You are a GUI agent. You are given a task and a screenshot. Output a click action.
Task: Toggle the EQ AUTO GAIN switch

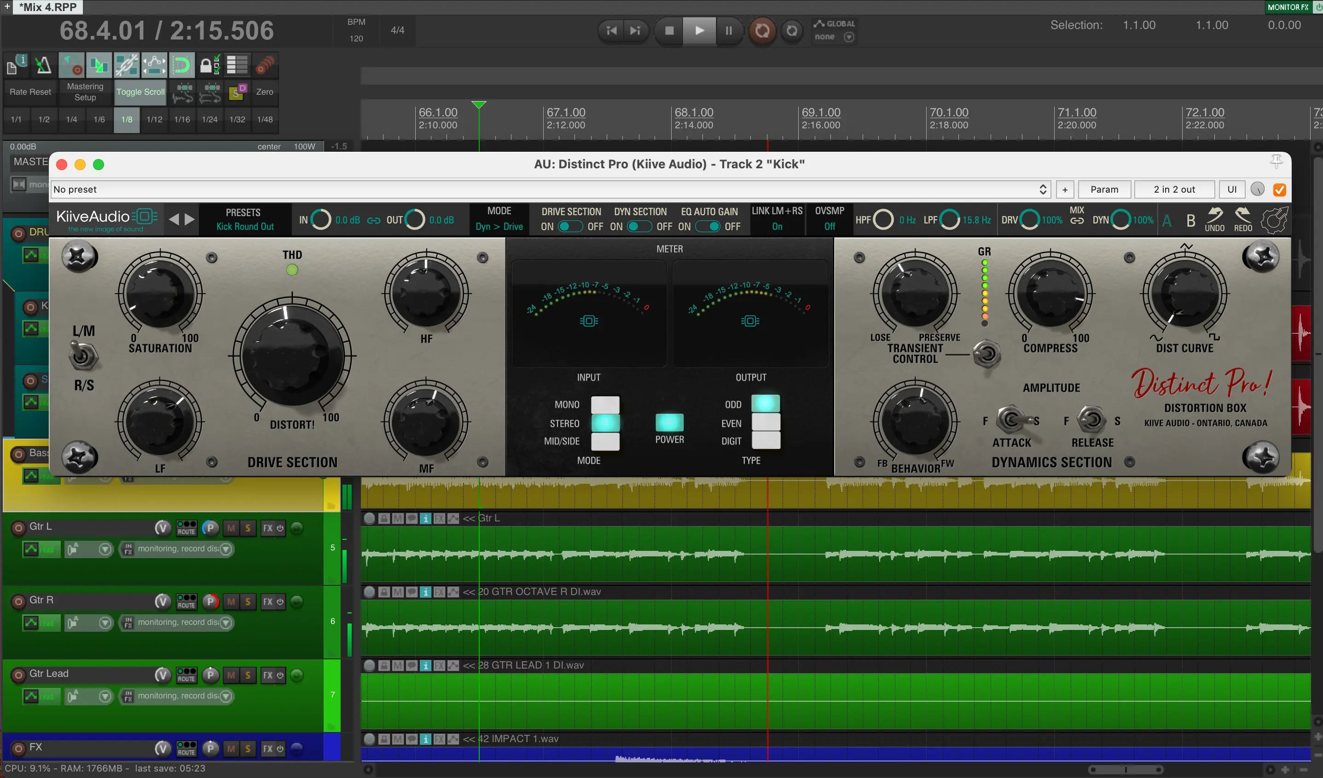[x=708, y=227]
